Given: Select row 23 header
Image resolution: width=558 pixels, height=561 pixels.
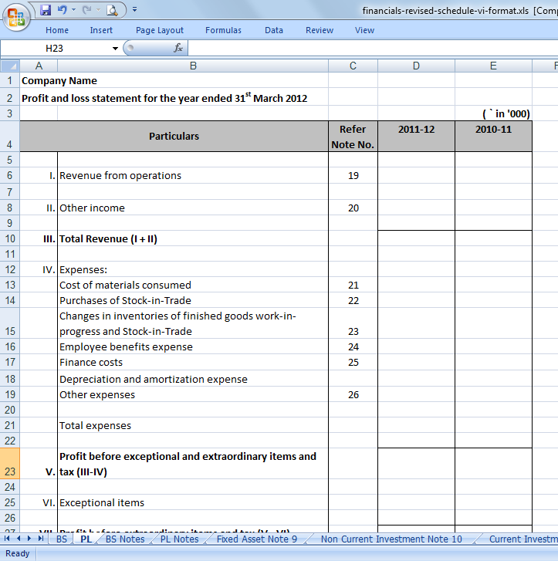Looking at the screenshot, I should pos(10,463).
